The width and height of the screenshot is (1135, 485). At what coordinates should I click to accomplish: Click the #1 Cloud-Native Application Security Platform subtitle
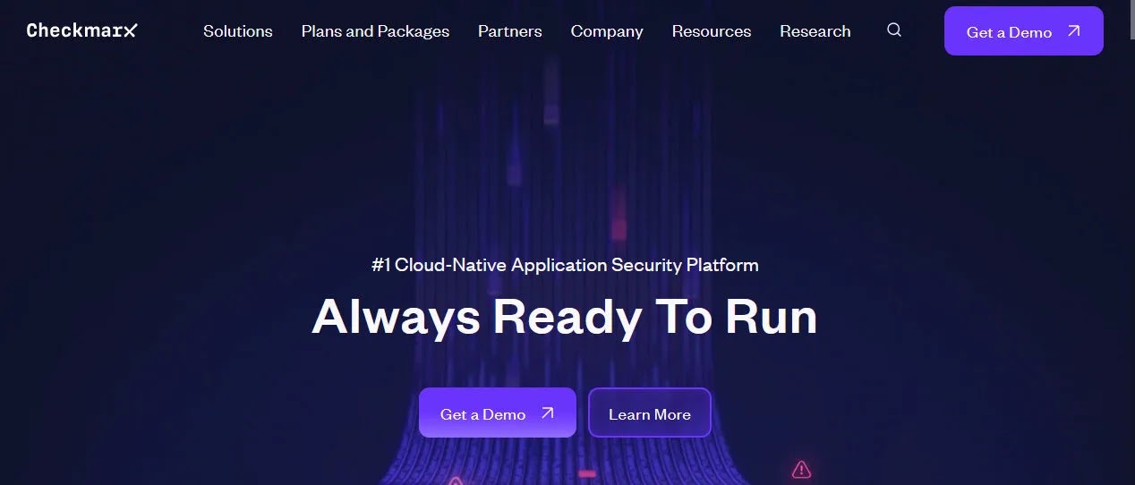point(565,265)
